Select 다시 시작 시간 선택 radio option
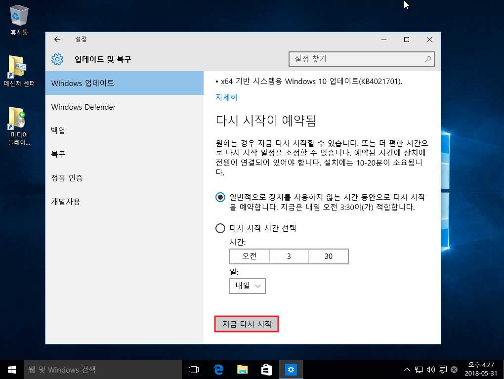This screenshot has height=379, width=504. (220, 228)
